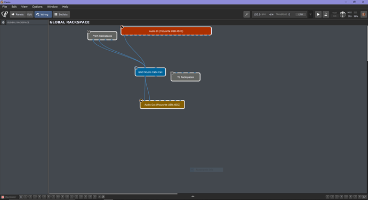Expand the tempo bar dropdown arrow
Screen dimensions: 368x200
[x=310, y=14]
